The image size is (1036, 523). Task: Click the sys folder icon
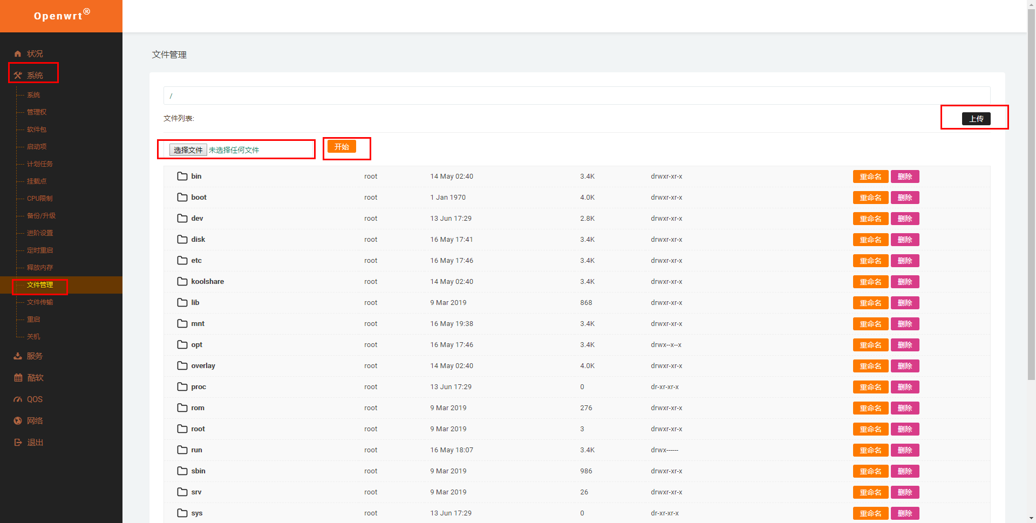(x=182, y=513)
